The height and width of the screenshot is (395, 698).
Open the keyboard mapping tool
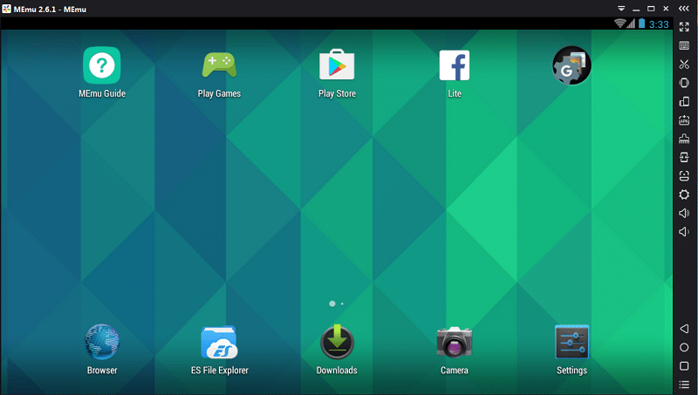coord(684,45)
